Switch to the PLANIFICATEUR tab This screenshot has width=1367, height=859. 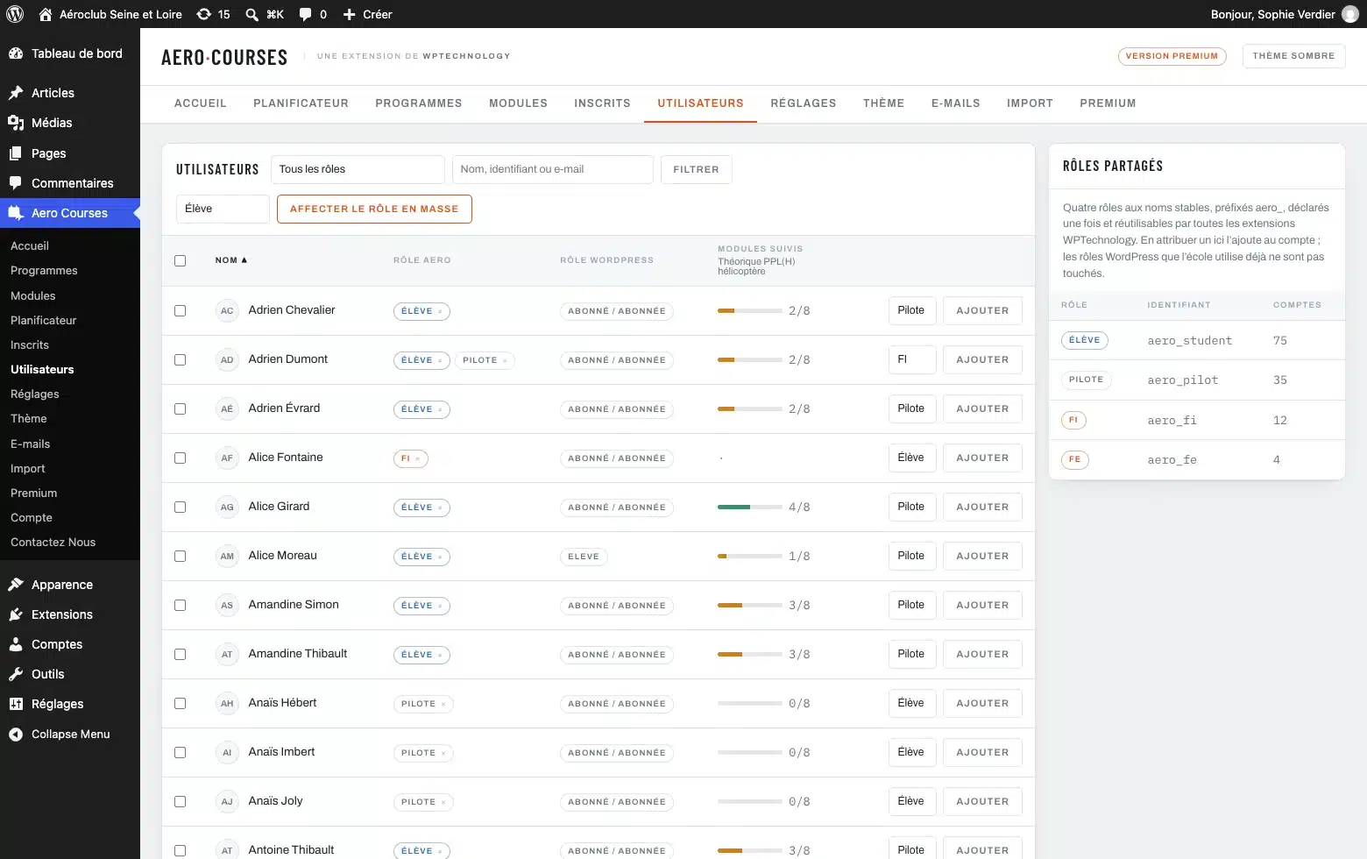301,103
